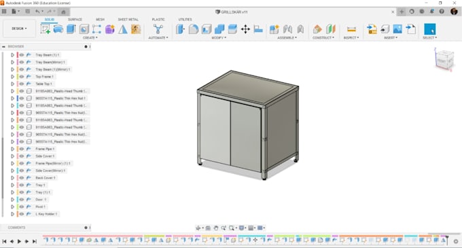Click the Offset Plane construct icon
The height and width of the screenshot is (248, 462).
[x=317, y=29]
